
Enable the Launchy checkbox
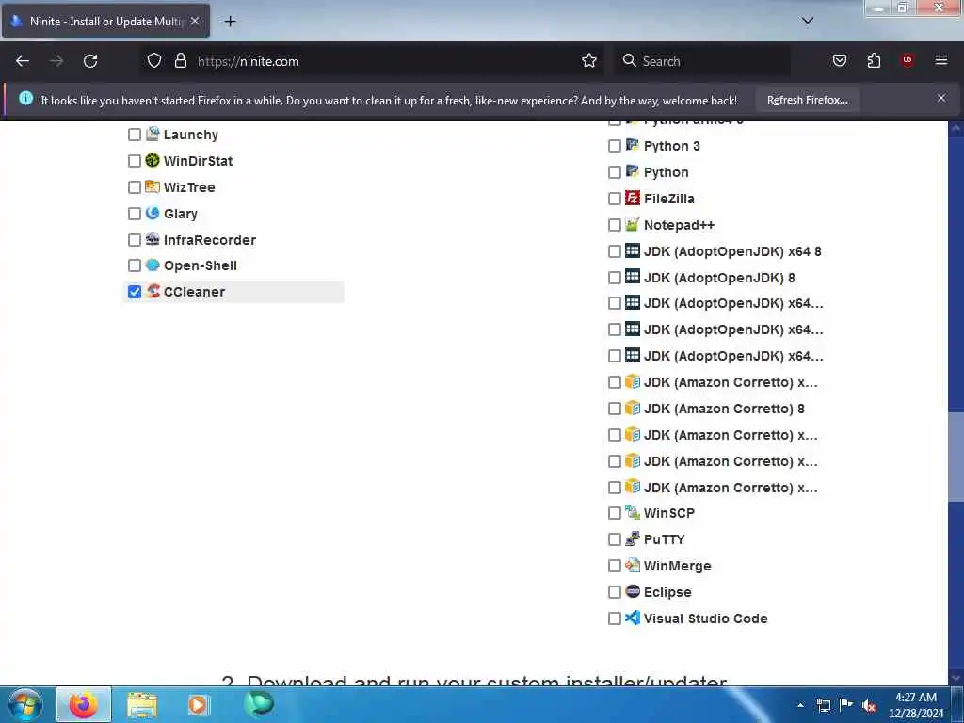pyautogui.click(x=134, y=135)
